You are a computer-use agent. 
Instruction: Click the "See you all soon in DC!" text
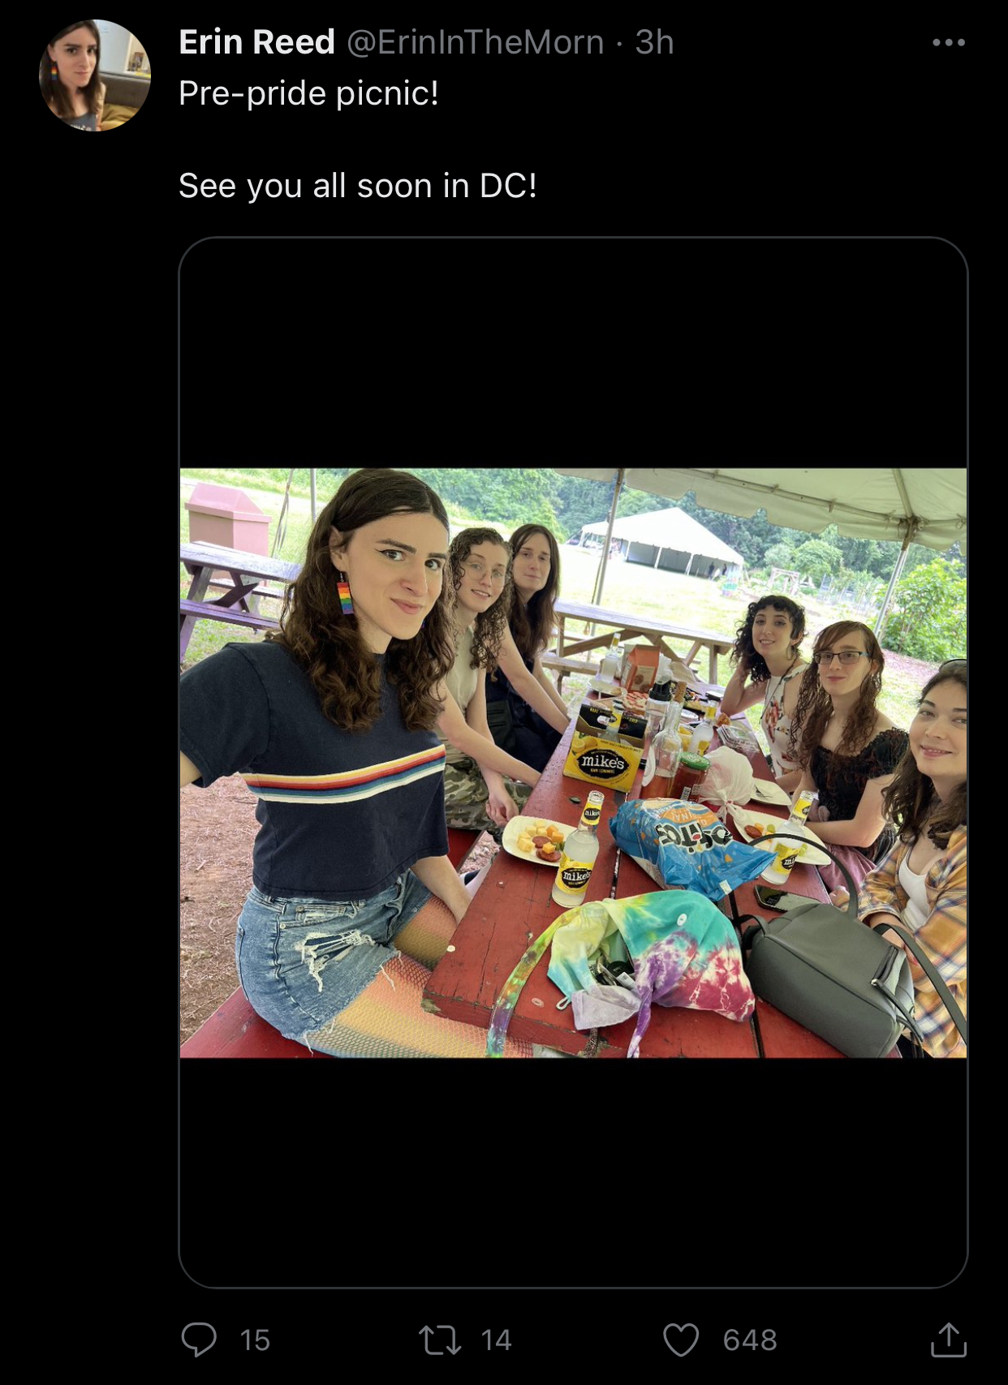click(357, 186)
